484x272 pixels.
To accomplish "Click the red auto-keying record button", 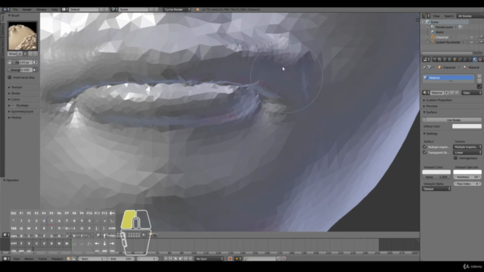I will point(230,258).
